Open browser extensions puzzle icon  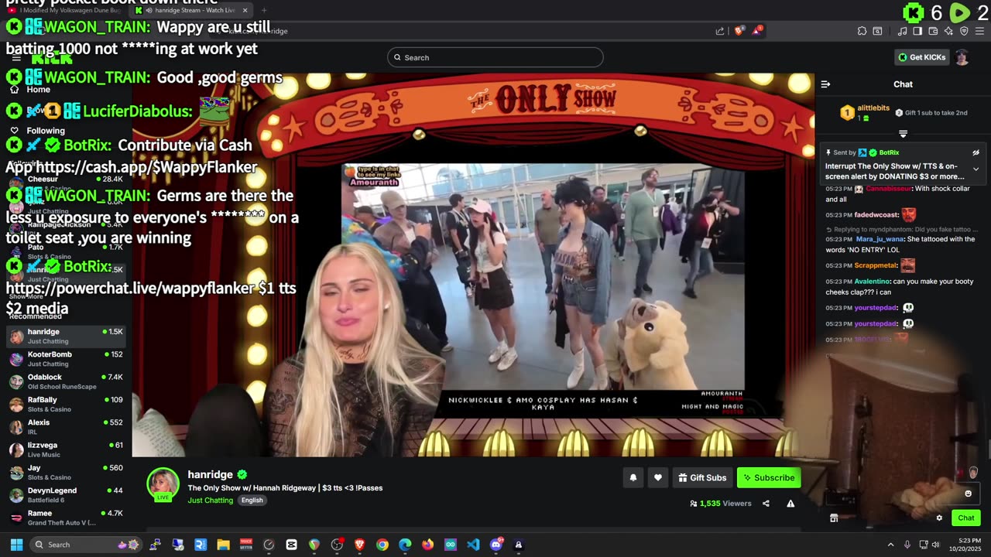[862, 31]
